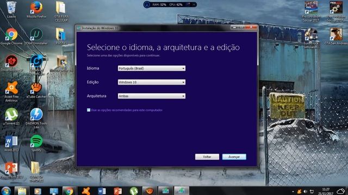Select the Google Chrome desktop shortcut
Screen dimensions: 348x195
coord(11,36)
